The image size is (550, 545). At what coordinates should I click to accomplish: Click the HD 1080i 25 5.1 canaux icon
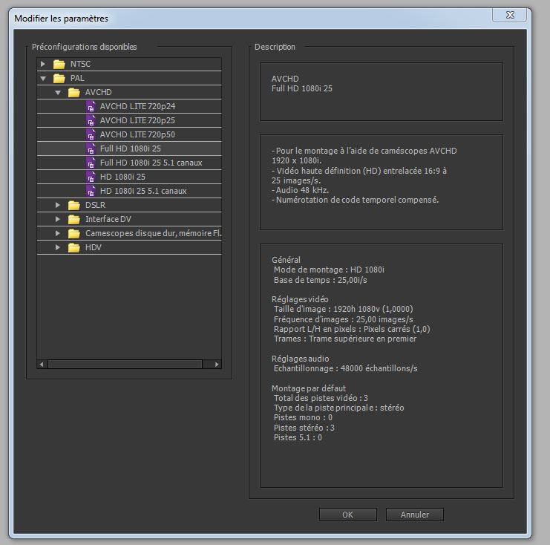pyautogui.click(x=91, y=192)
